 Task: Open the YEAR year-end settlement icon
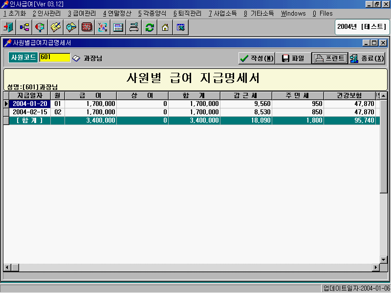coord(102,27)
